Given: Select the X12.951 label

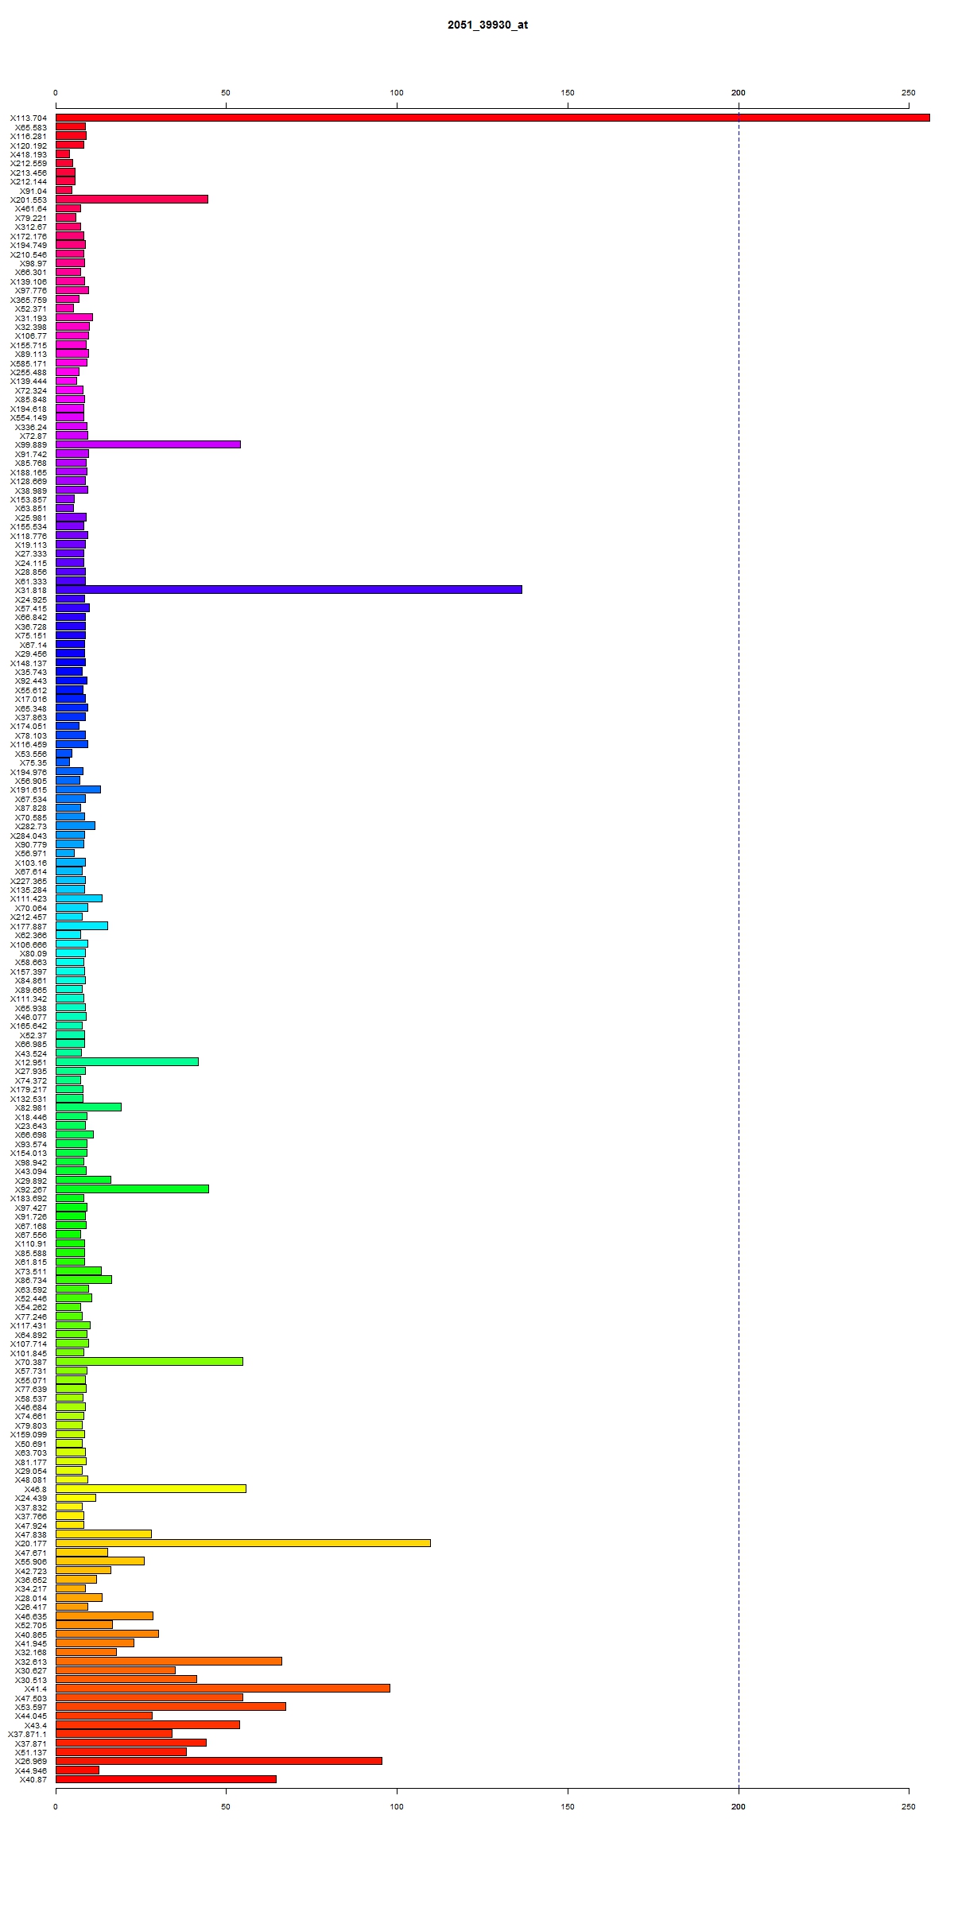Looking at the screenshot, I should (31, 1062).
